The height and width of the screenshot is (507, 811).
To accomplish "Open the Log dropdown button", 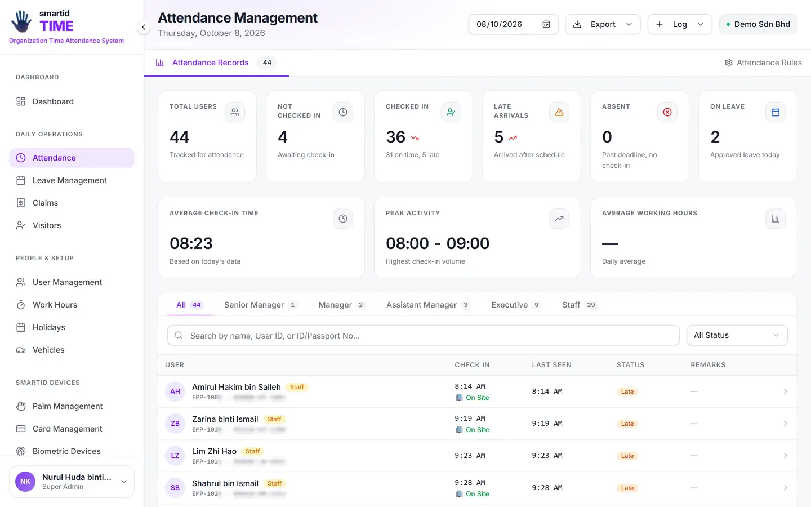I will point(680,24).
